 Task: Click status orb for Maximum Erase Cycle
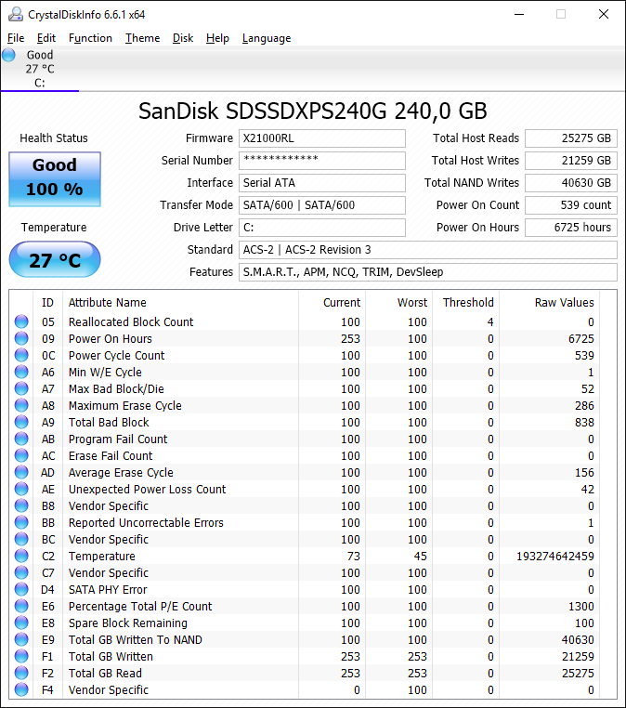coord(21,405)
